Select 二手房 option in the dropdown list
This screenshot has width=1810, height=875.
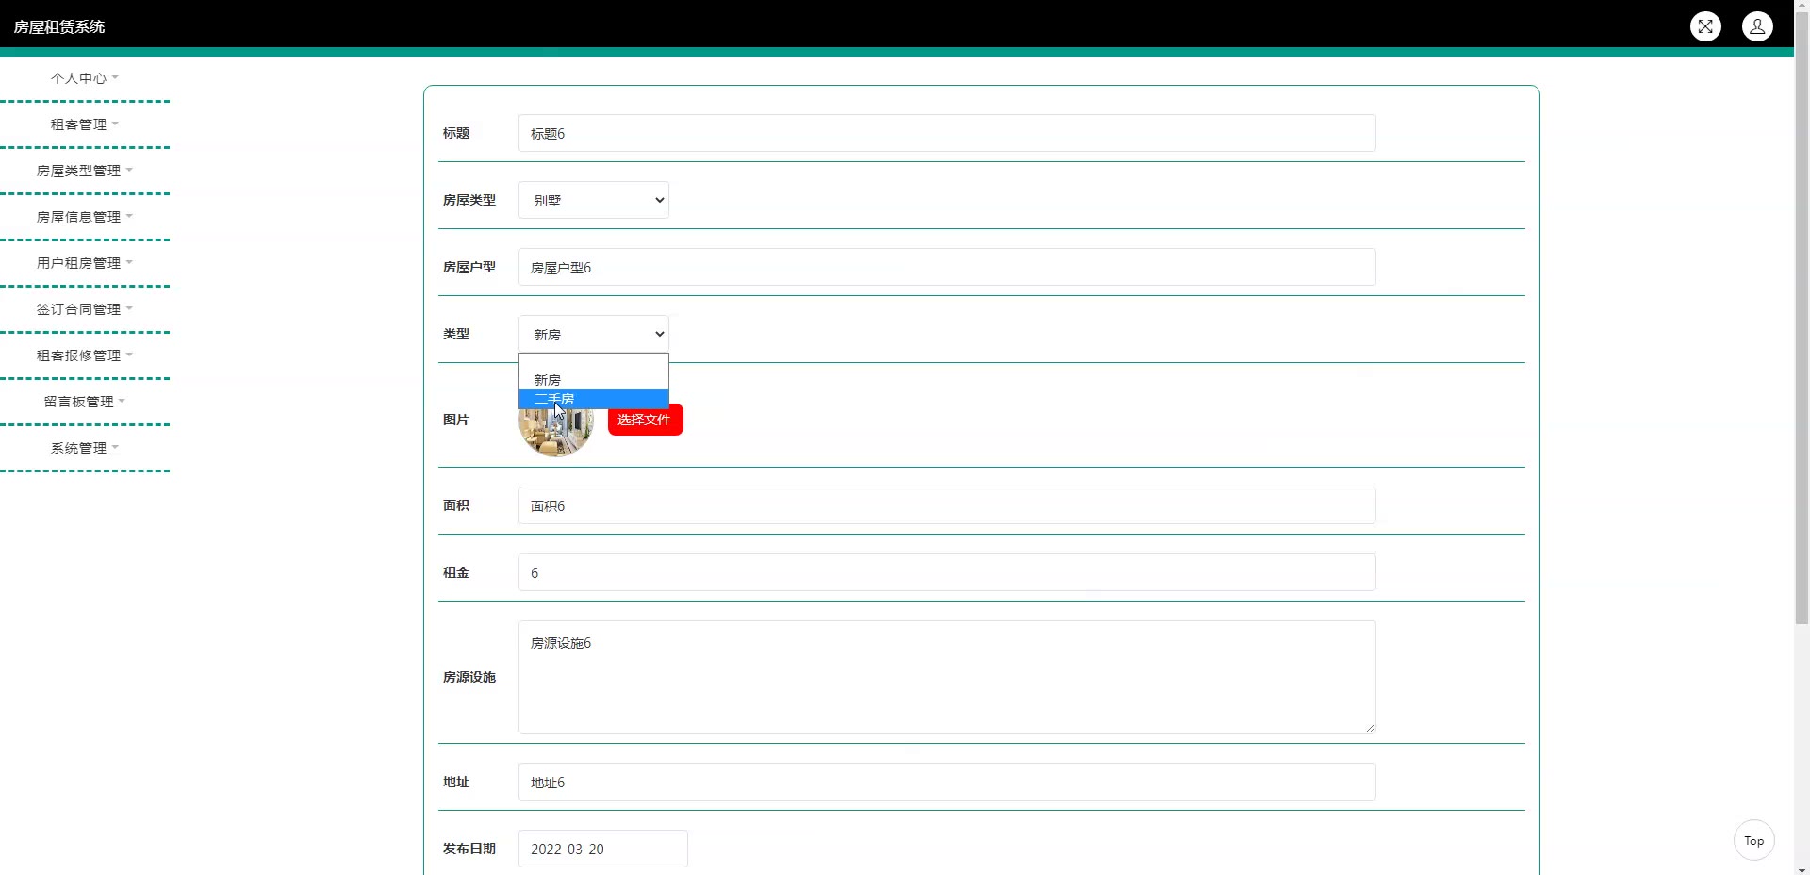point(594,399)
